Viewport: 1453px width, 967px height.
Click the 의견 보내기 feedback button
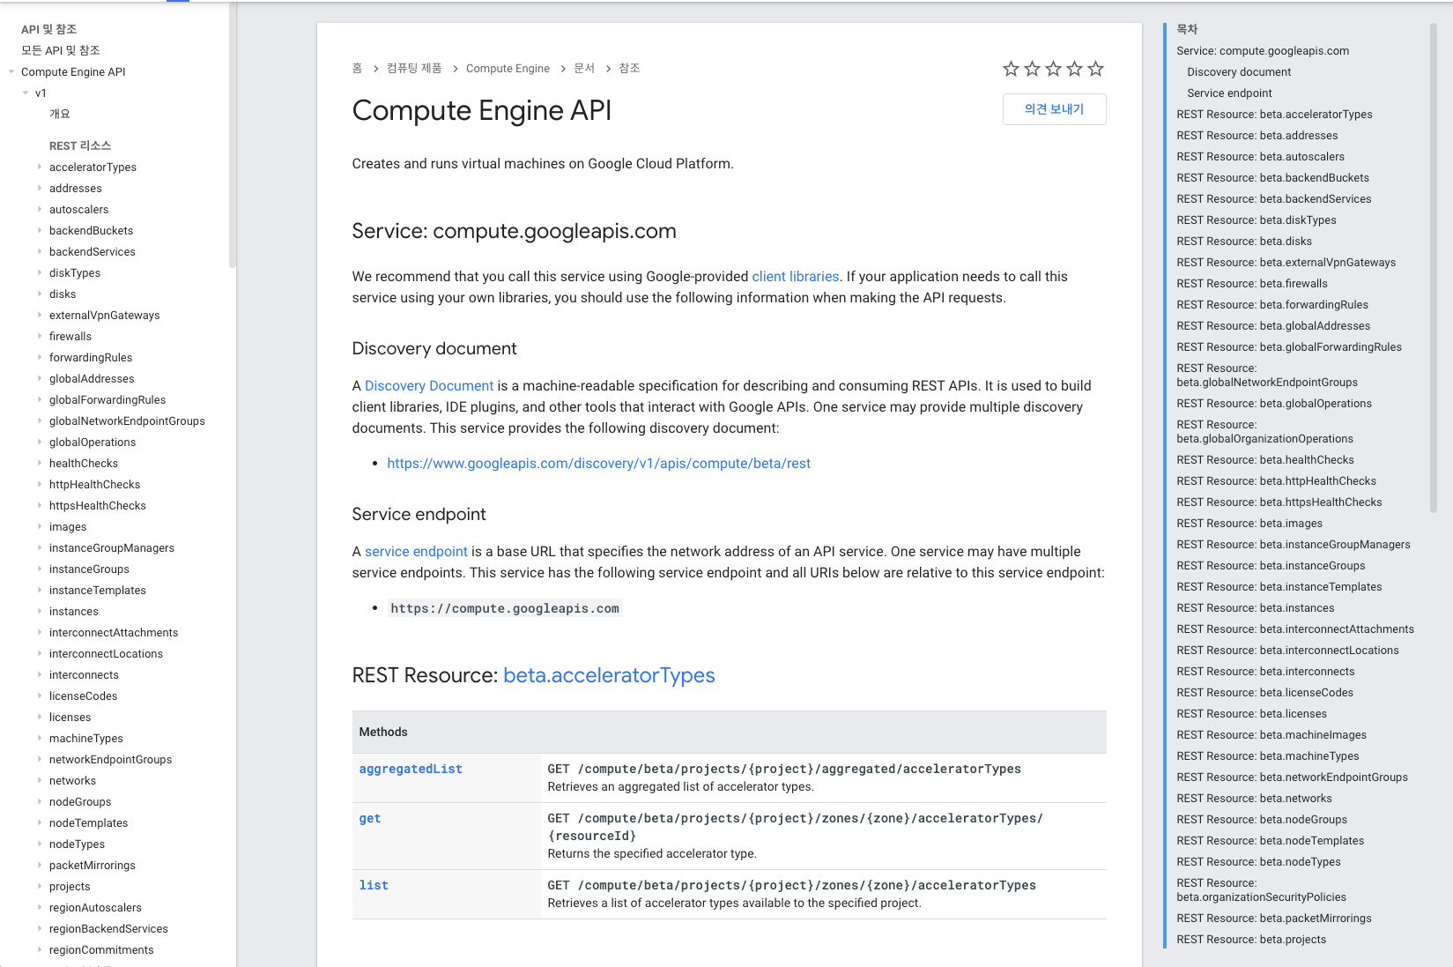[1054, 109]
